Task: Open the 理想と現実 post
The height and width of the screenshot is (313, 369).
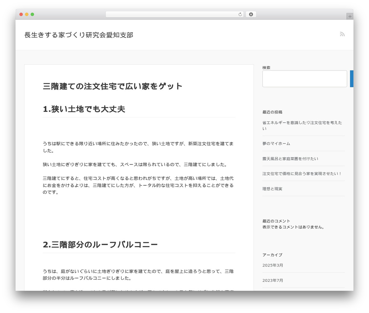Action: coord(272,189)
